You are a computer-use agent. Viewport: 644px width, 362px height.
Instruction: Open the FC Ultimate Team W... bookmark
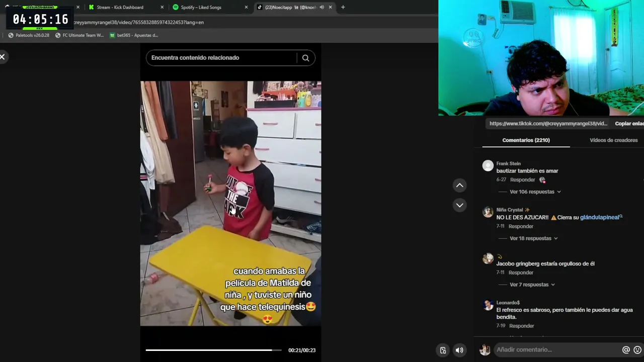pyautogui.click(x=79, y=35)
